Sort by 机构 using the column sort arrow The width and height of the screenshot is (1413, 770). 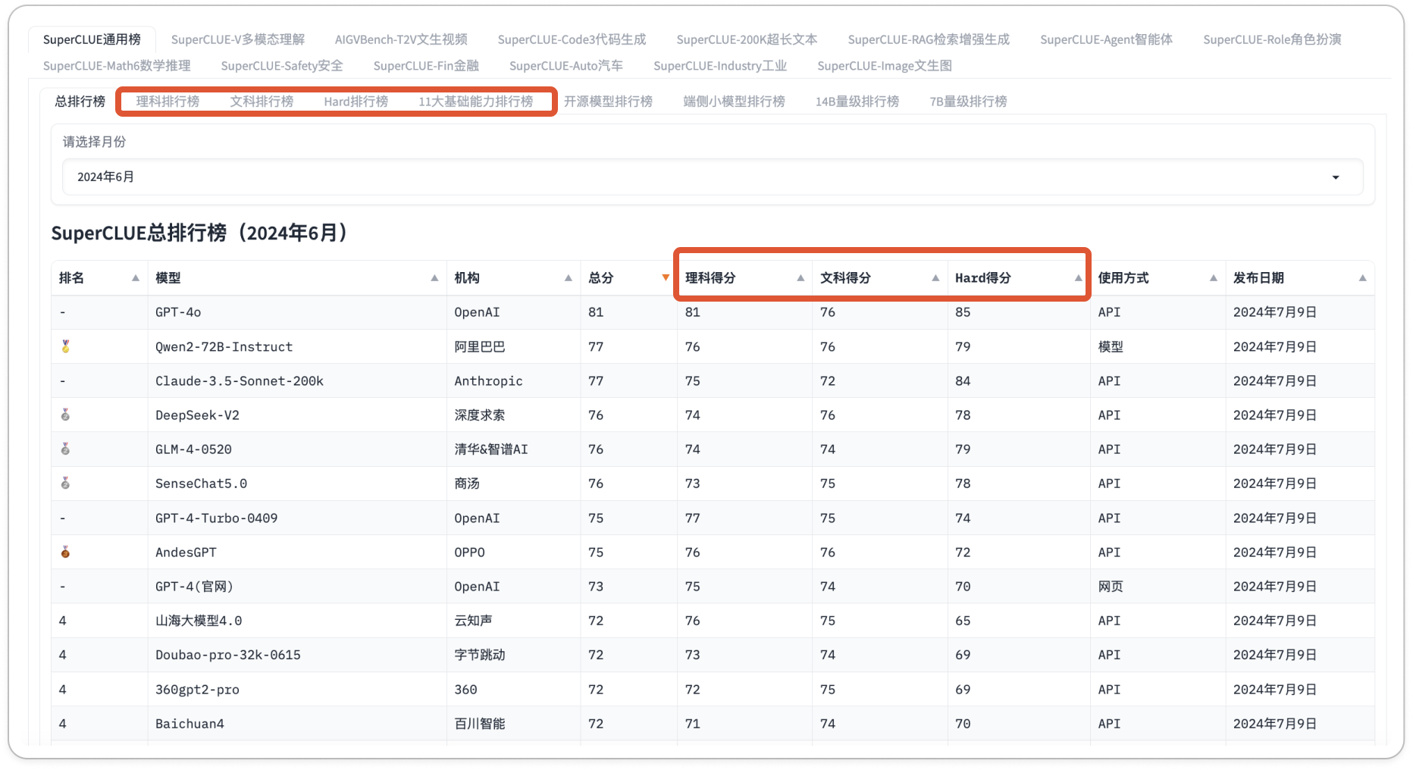569,278
